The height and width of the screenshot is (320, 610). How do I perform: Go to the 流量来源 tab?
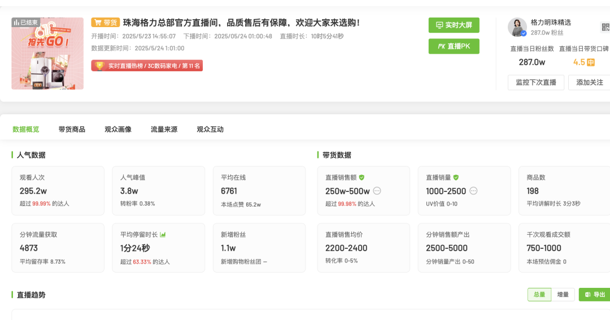tap(164, 129)
